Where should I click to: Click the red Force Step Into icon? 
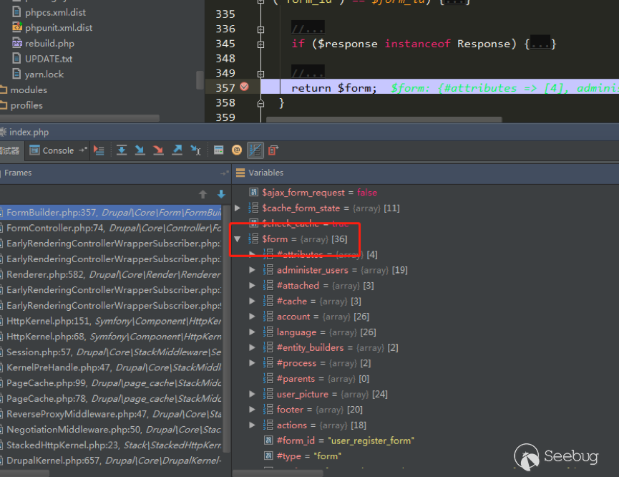[x=158, y=150]
